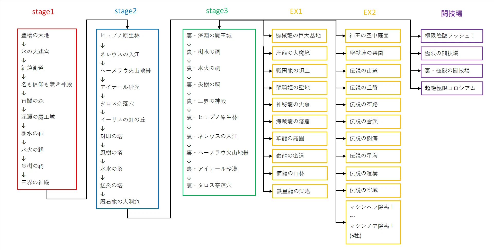Select 風樹の塔 entry
Image resolution: width=494 pixels, height=250 pixels.
(111, 153)
